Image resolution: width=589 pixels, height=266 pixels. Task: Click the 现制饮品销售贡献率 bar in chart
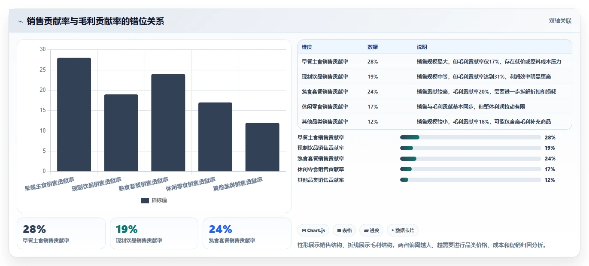point(121,133)
